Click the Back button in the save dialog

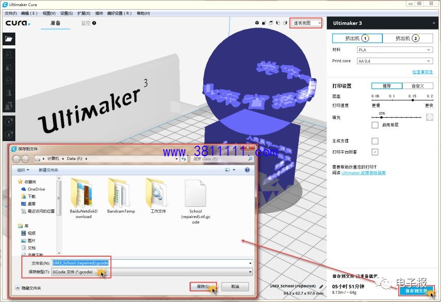tap(17, 159)
